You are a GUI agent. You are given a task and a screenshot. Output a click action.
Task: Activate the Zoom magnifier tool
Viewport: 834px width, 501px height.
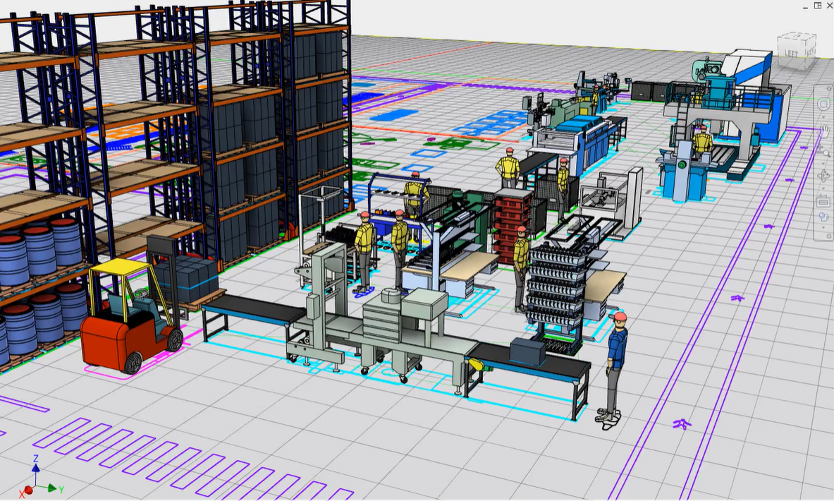tap(826, 152)
